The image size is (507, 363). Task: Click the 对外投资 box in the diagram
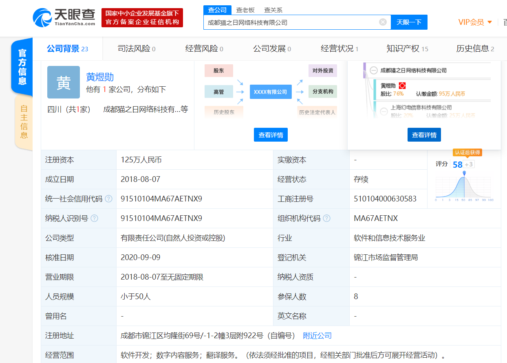(323, 70)
